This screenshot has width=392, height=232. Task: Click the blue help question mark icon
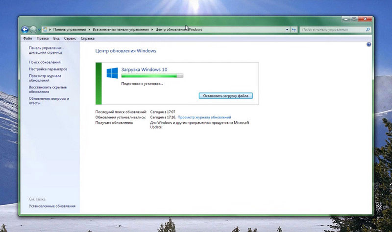click(368, 45)
